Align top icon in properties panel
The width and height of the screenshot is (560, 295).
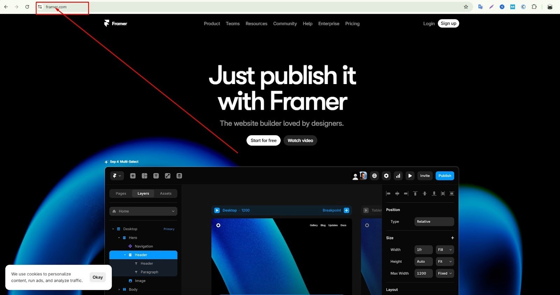415,193
